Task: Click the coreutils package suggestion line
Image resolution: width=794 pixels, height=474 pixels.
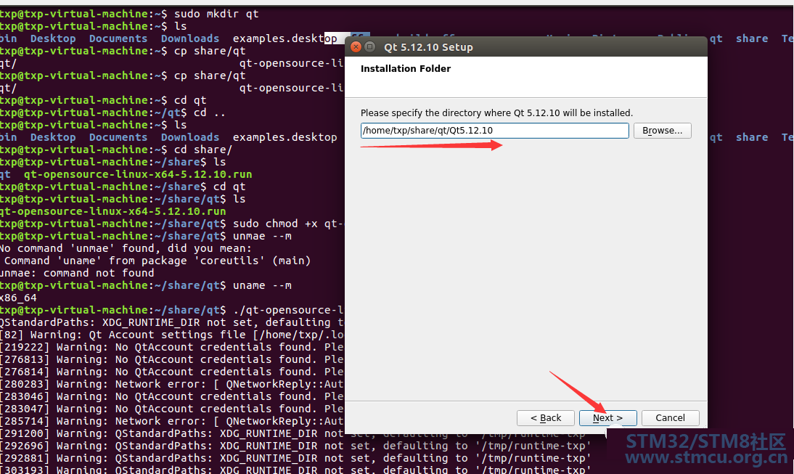Action: [x=156, y=261]
